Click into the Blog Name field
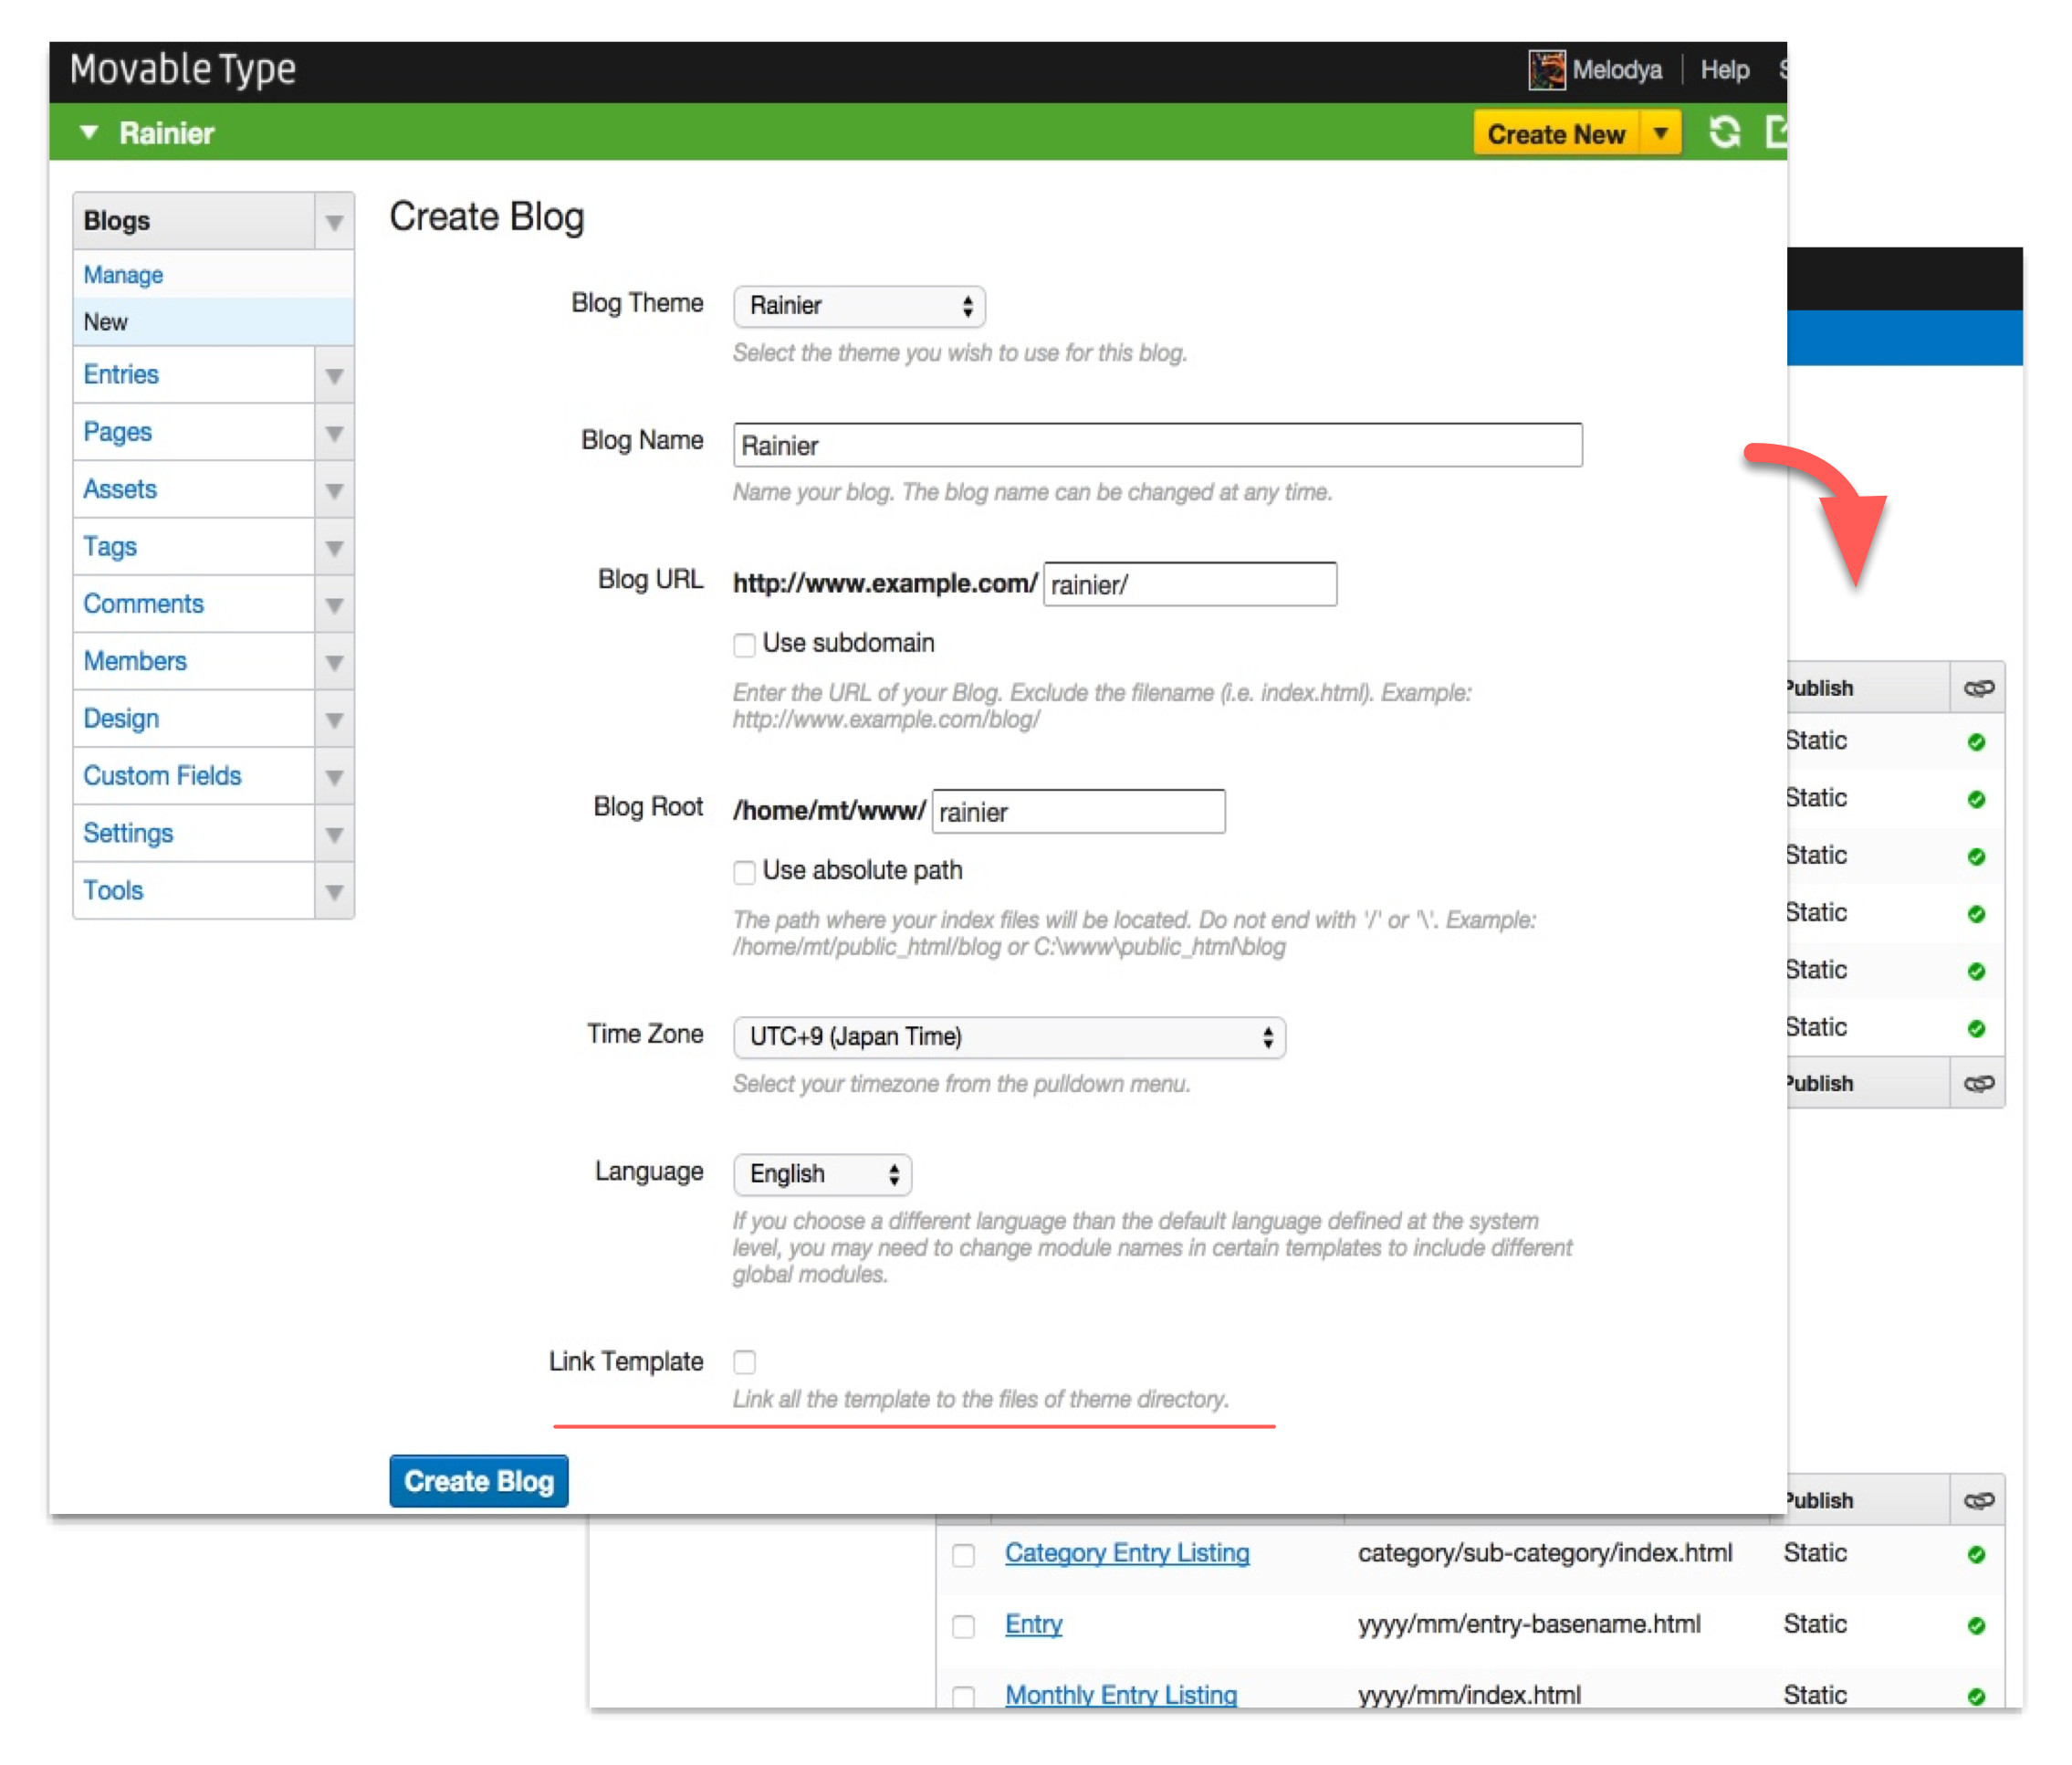Image resolution: width=2072 pixels, height=1765 pixels. pyautogui.click(x=1157, y=446)
